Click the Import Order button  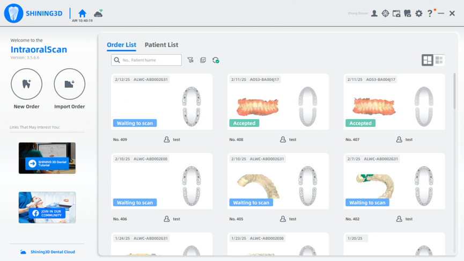click(x=70, y=84)
